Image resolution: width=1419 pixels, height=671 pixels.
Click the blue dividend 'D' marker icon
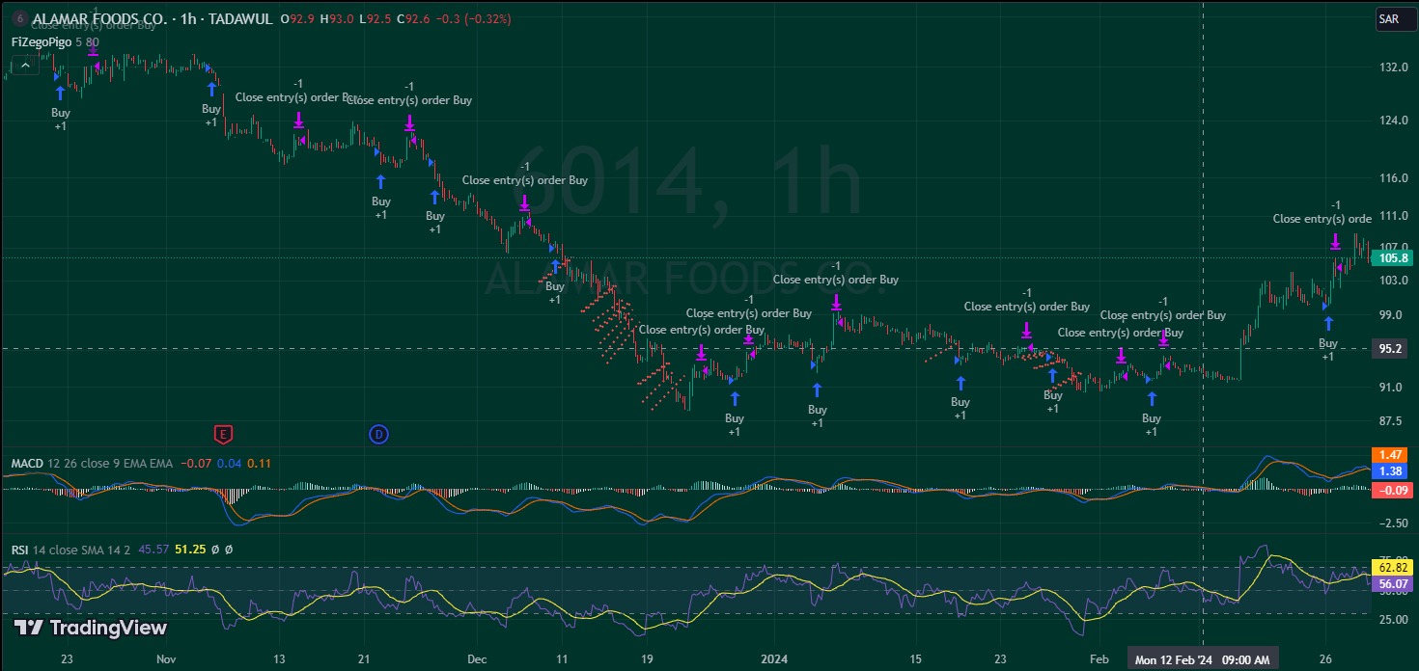click(379, 435)
